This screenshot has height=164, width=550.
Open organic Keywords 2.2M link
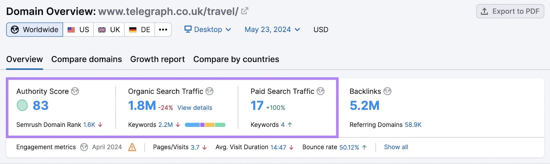click(x=166, y=125)
